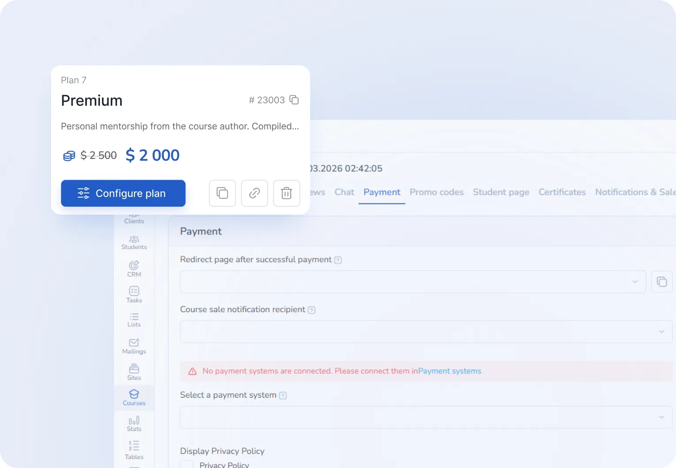676x468 pixels.
Task: Copy the plan link icon
Action: [254, 193]
